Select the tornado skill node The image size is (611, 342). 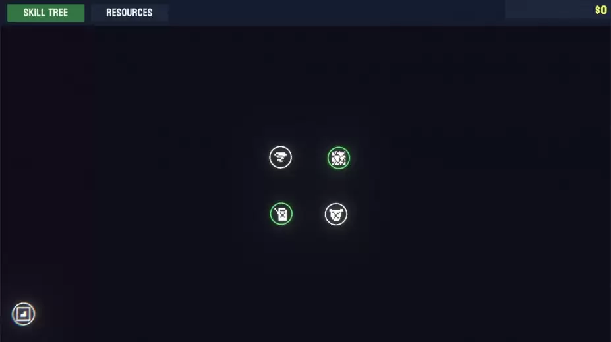tap(280, 157)
